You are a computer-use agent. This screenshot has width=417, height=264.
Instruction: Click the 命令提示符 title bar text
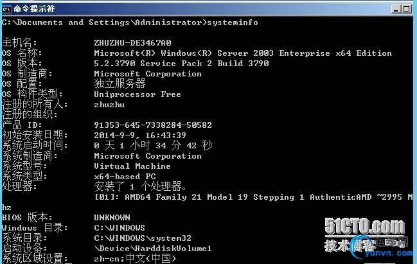point(34,9)
